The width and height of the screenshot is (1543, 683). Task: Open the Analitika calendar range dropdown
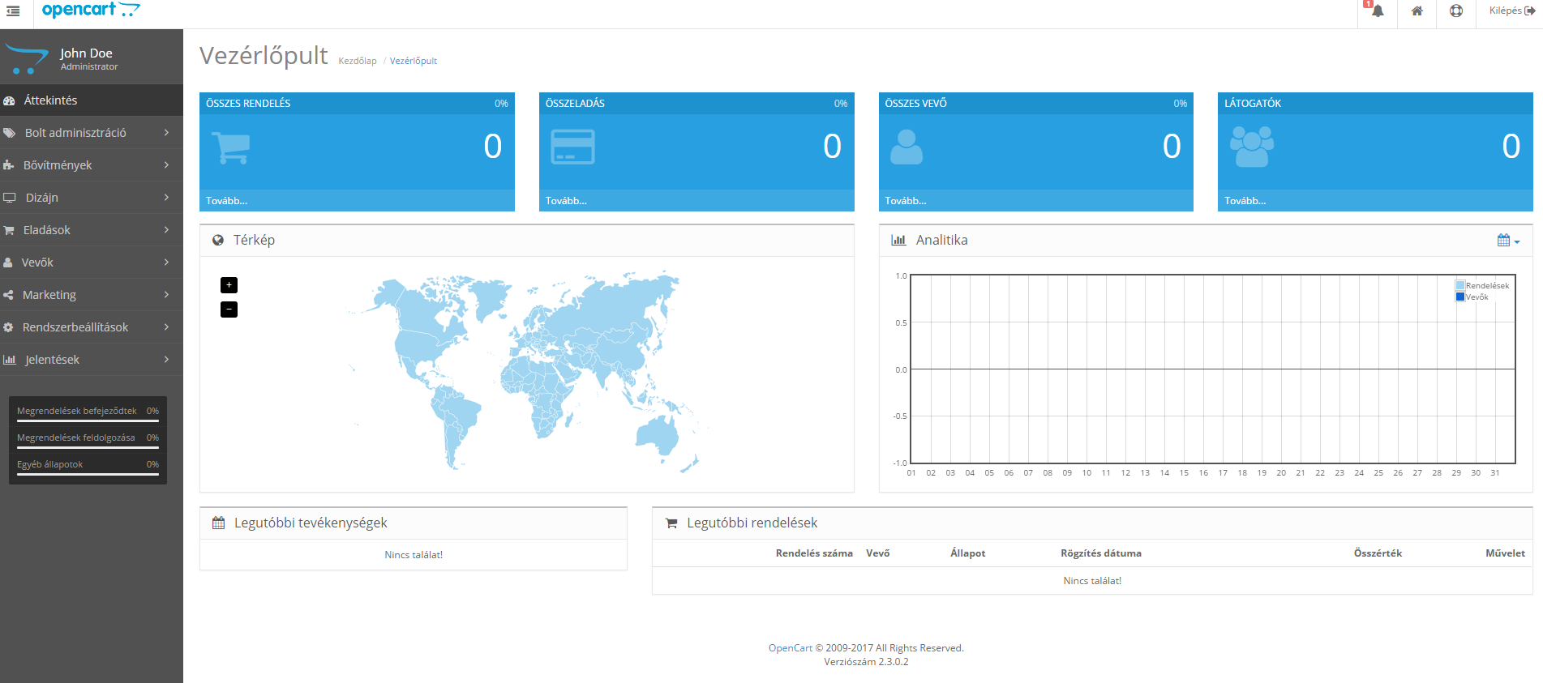(x=1508, y=241)
